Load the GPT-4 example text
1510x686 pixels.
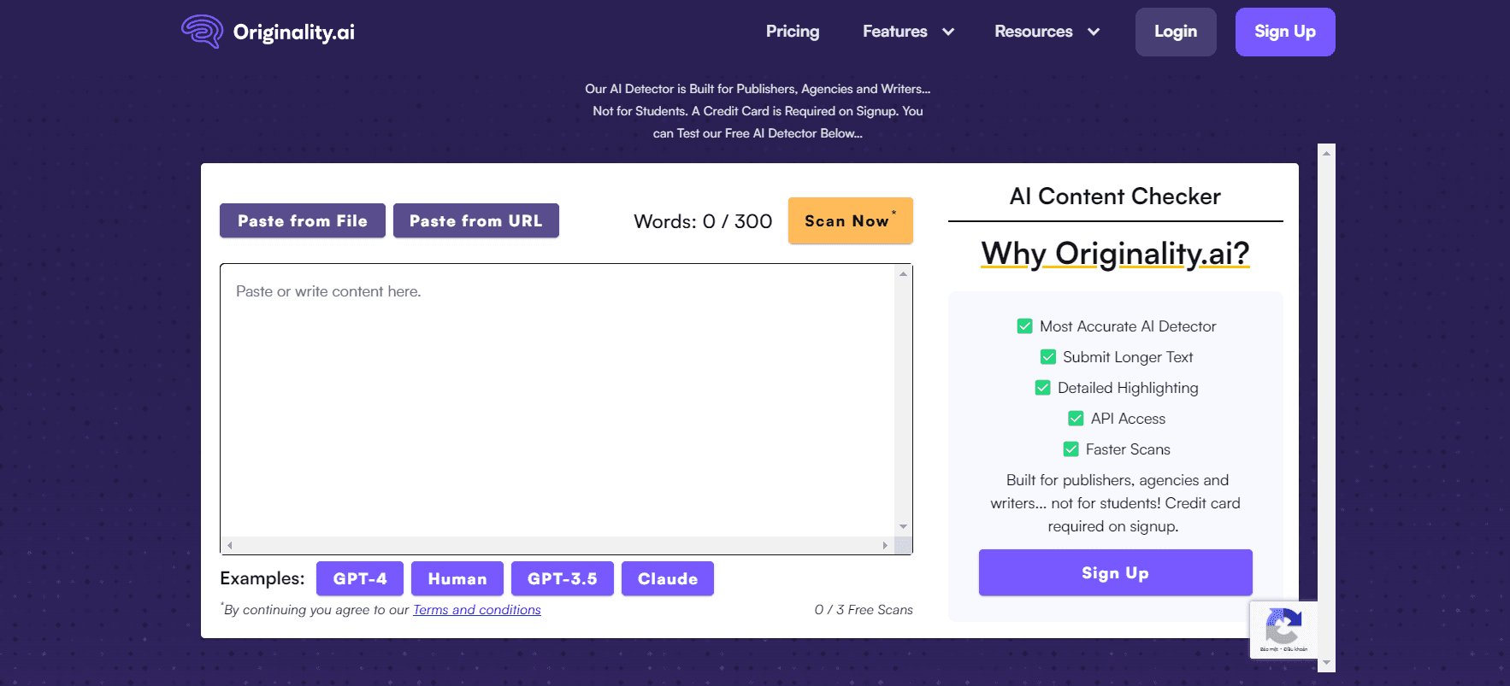coord(359,579)
